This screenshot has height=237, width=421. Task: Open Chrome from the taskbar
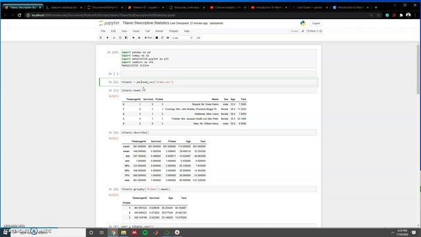[113, 232]
